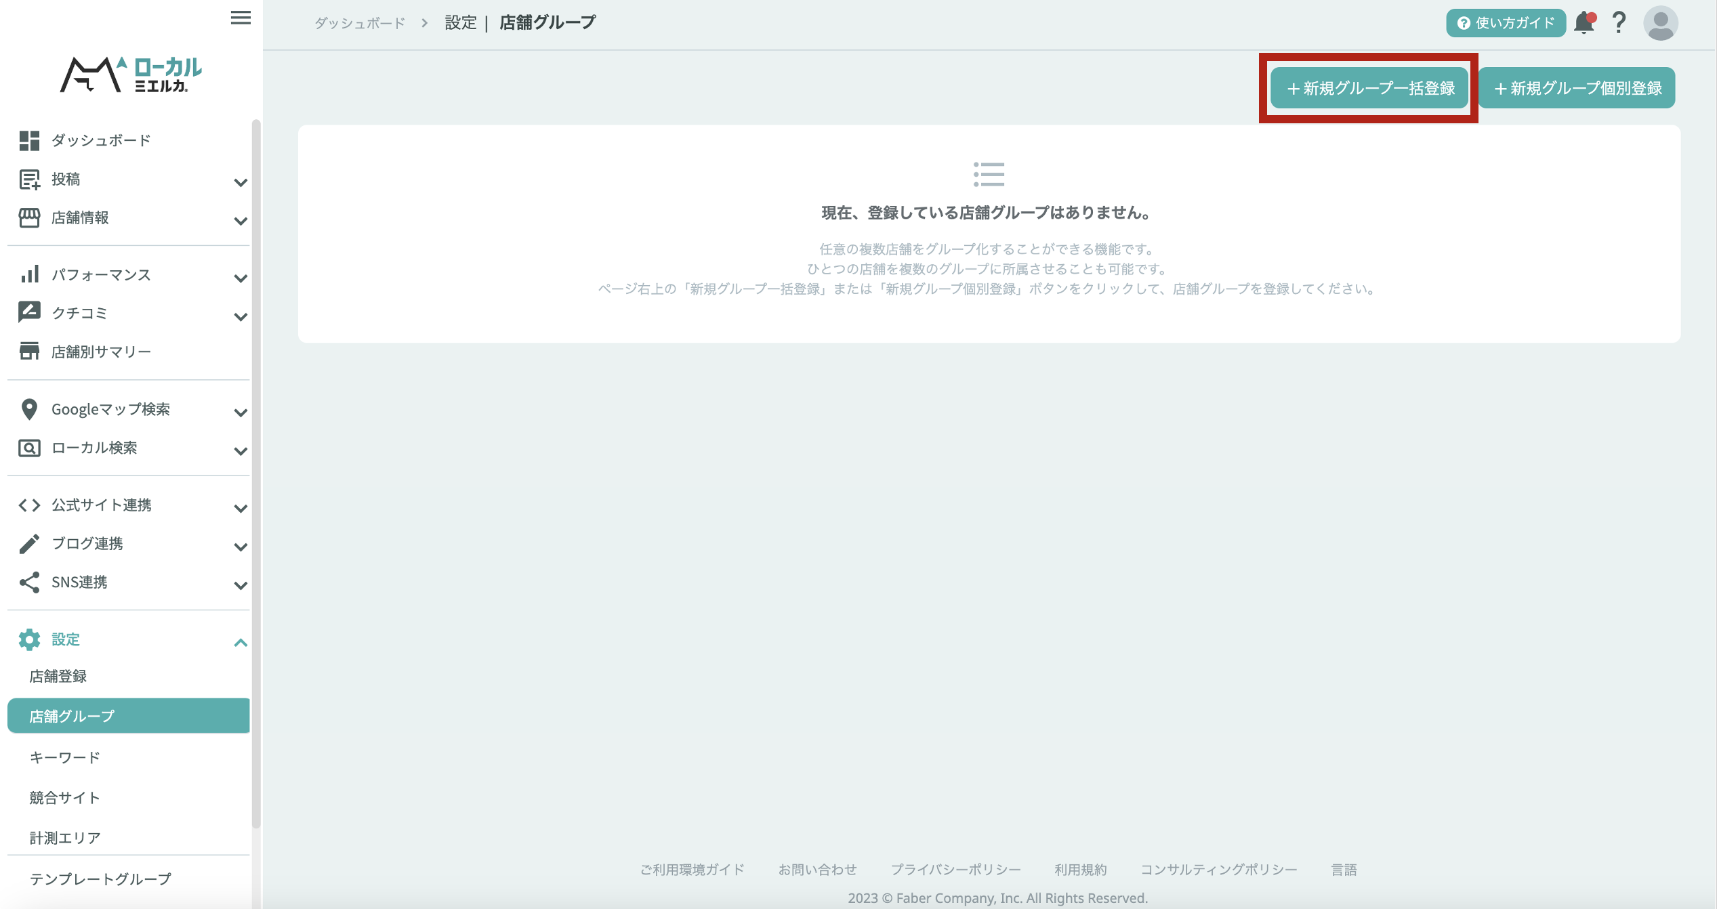Click ＋新規グループ一括登録 button
This screenshot has width=1717, height=909.
point(1369,88)
